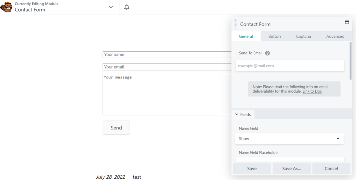The height and width of the screenshot is (180, 356).
Task: Click the Beaver Builder logo icon
Action: [6, 7]
